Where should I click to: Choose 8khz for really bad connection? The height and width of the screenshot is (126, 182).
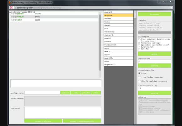pos(139,81)
